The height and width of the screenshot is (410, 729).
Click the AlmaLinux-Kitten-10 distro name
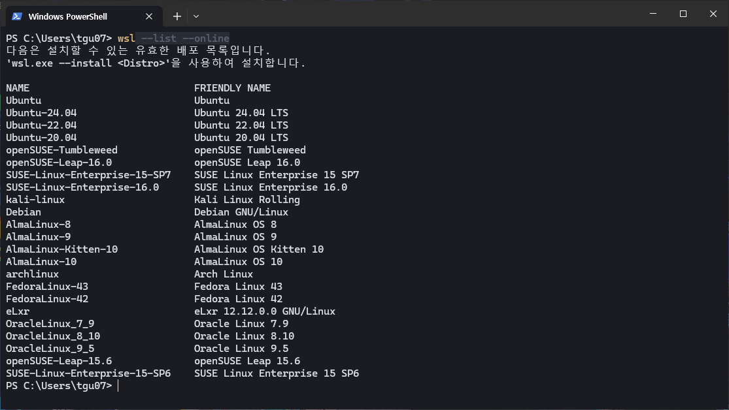tap(61, 249)
